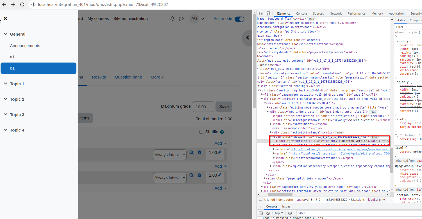Open the Results tab
422x219 pixels.
[x=99, y=77]
